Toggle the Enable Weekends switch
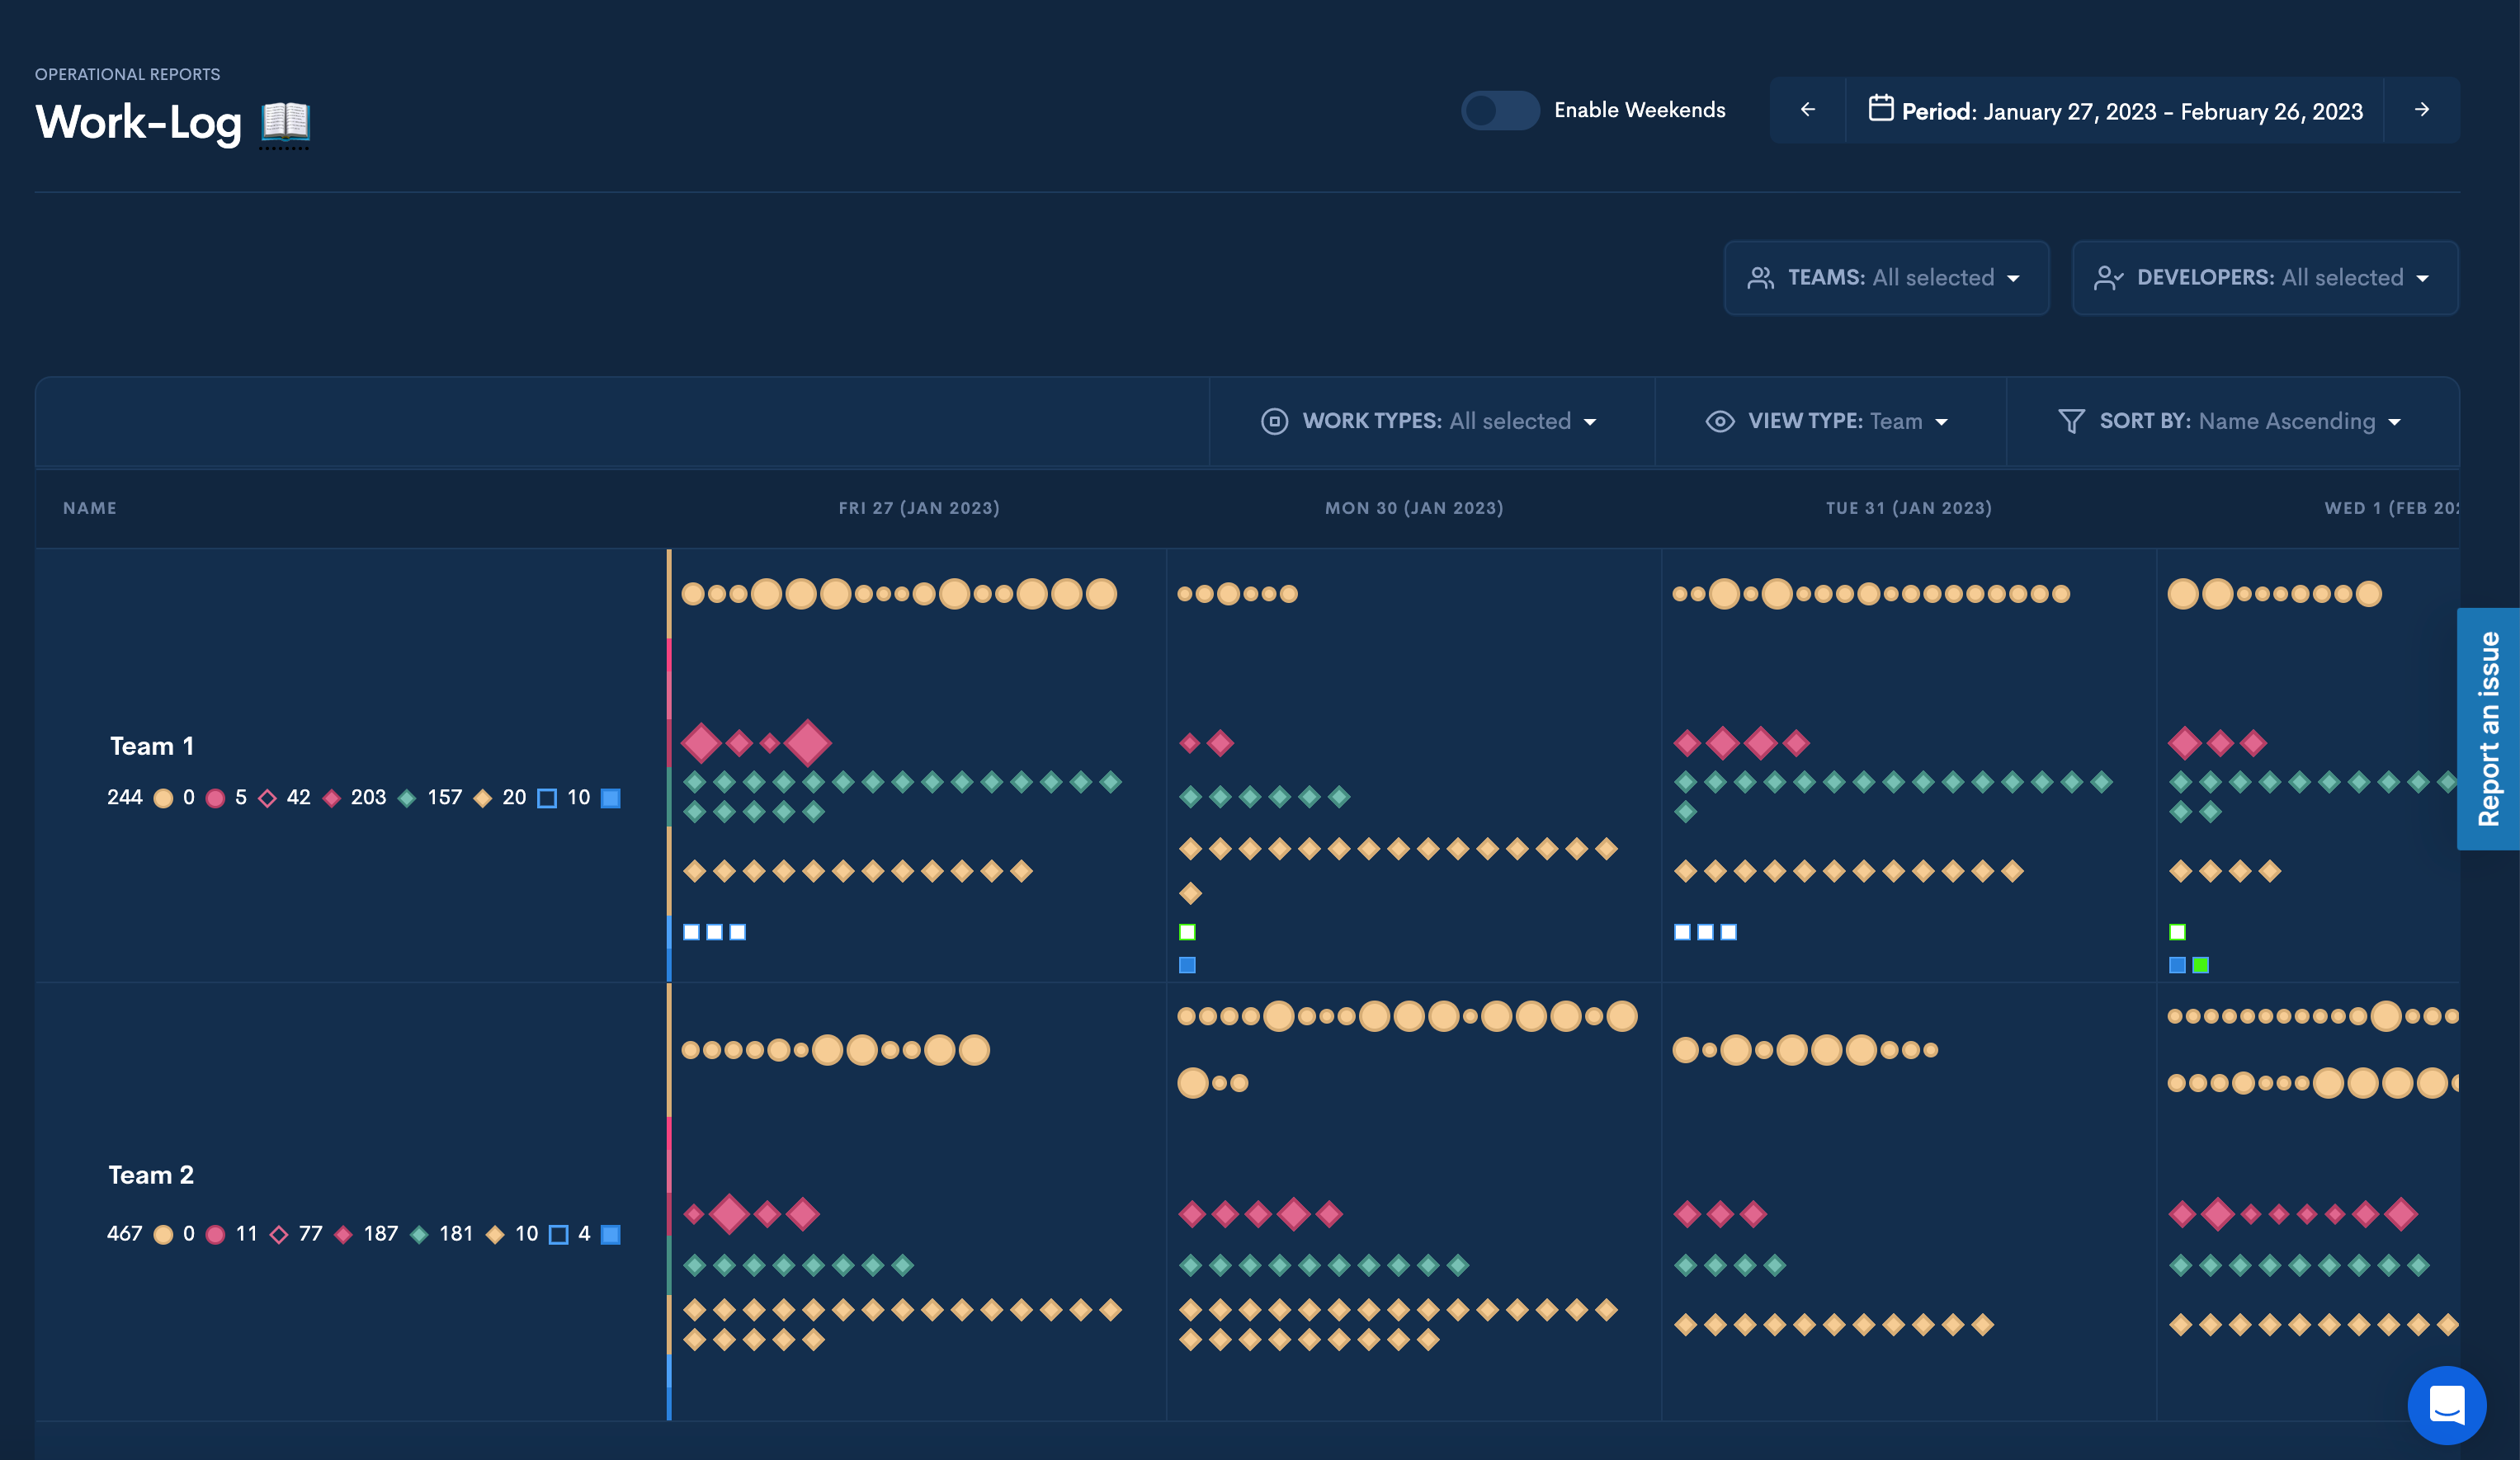The width and height of the screenshot is (2520, 1460). click(x=1499, y=110)
